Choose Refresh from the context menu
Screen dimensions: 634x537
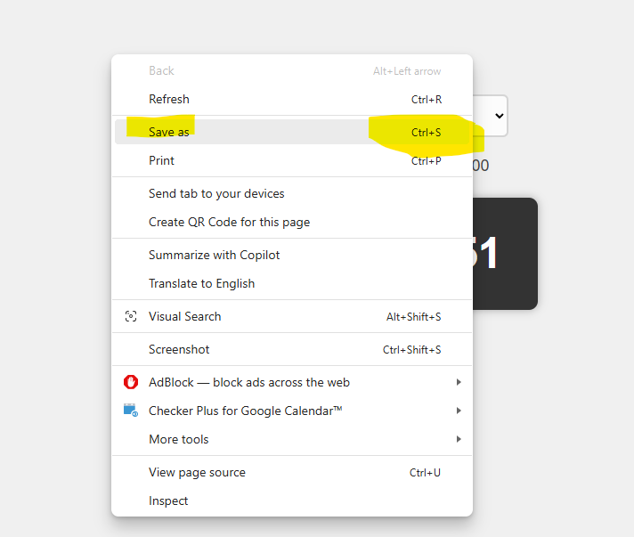(x=169, y=99)
